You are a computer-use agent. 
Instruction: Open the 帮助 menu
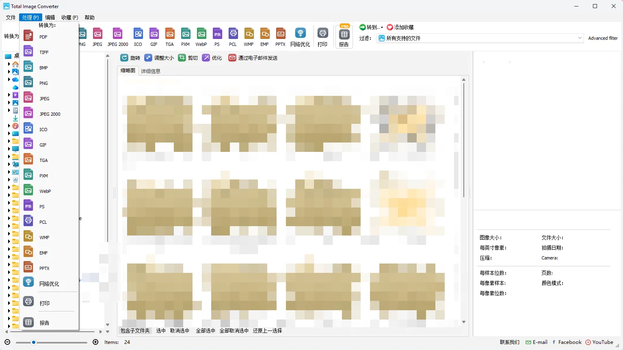coord(89,17)
